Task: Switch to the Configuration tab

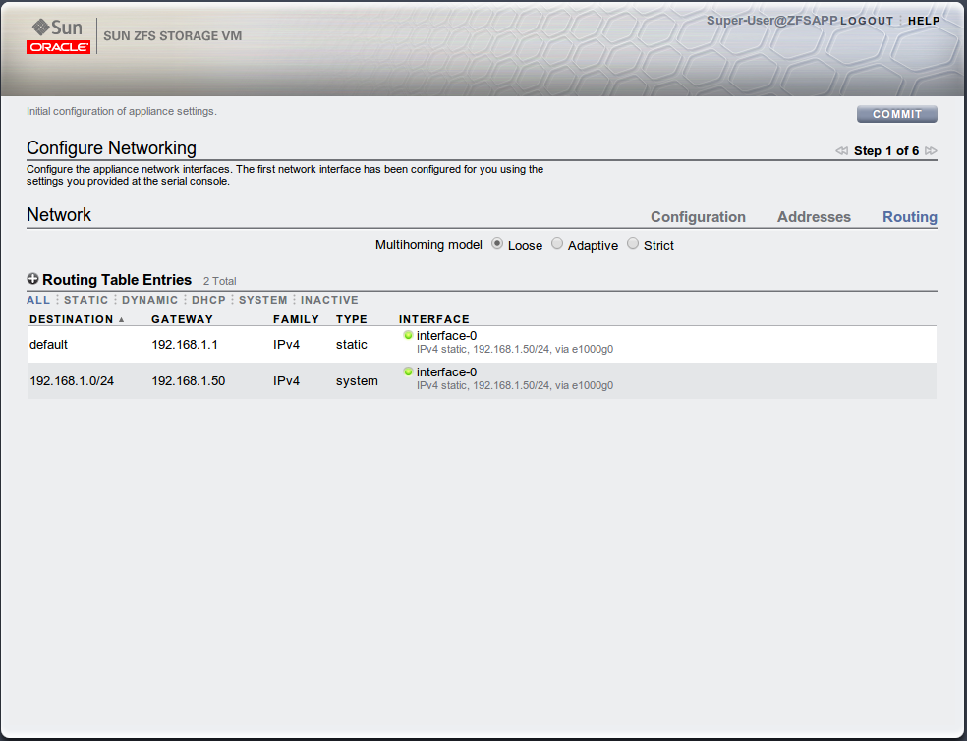Action: pyautogui.click(x=698, y=216)
